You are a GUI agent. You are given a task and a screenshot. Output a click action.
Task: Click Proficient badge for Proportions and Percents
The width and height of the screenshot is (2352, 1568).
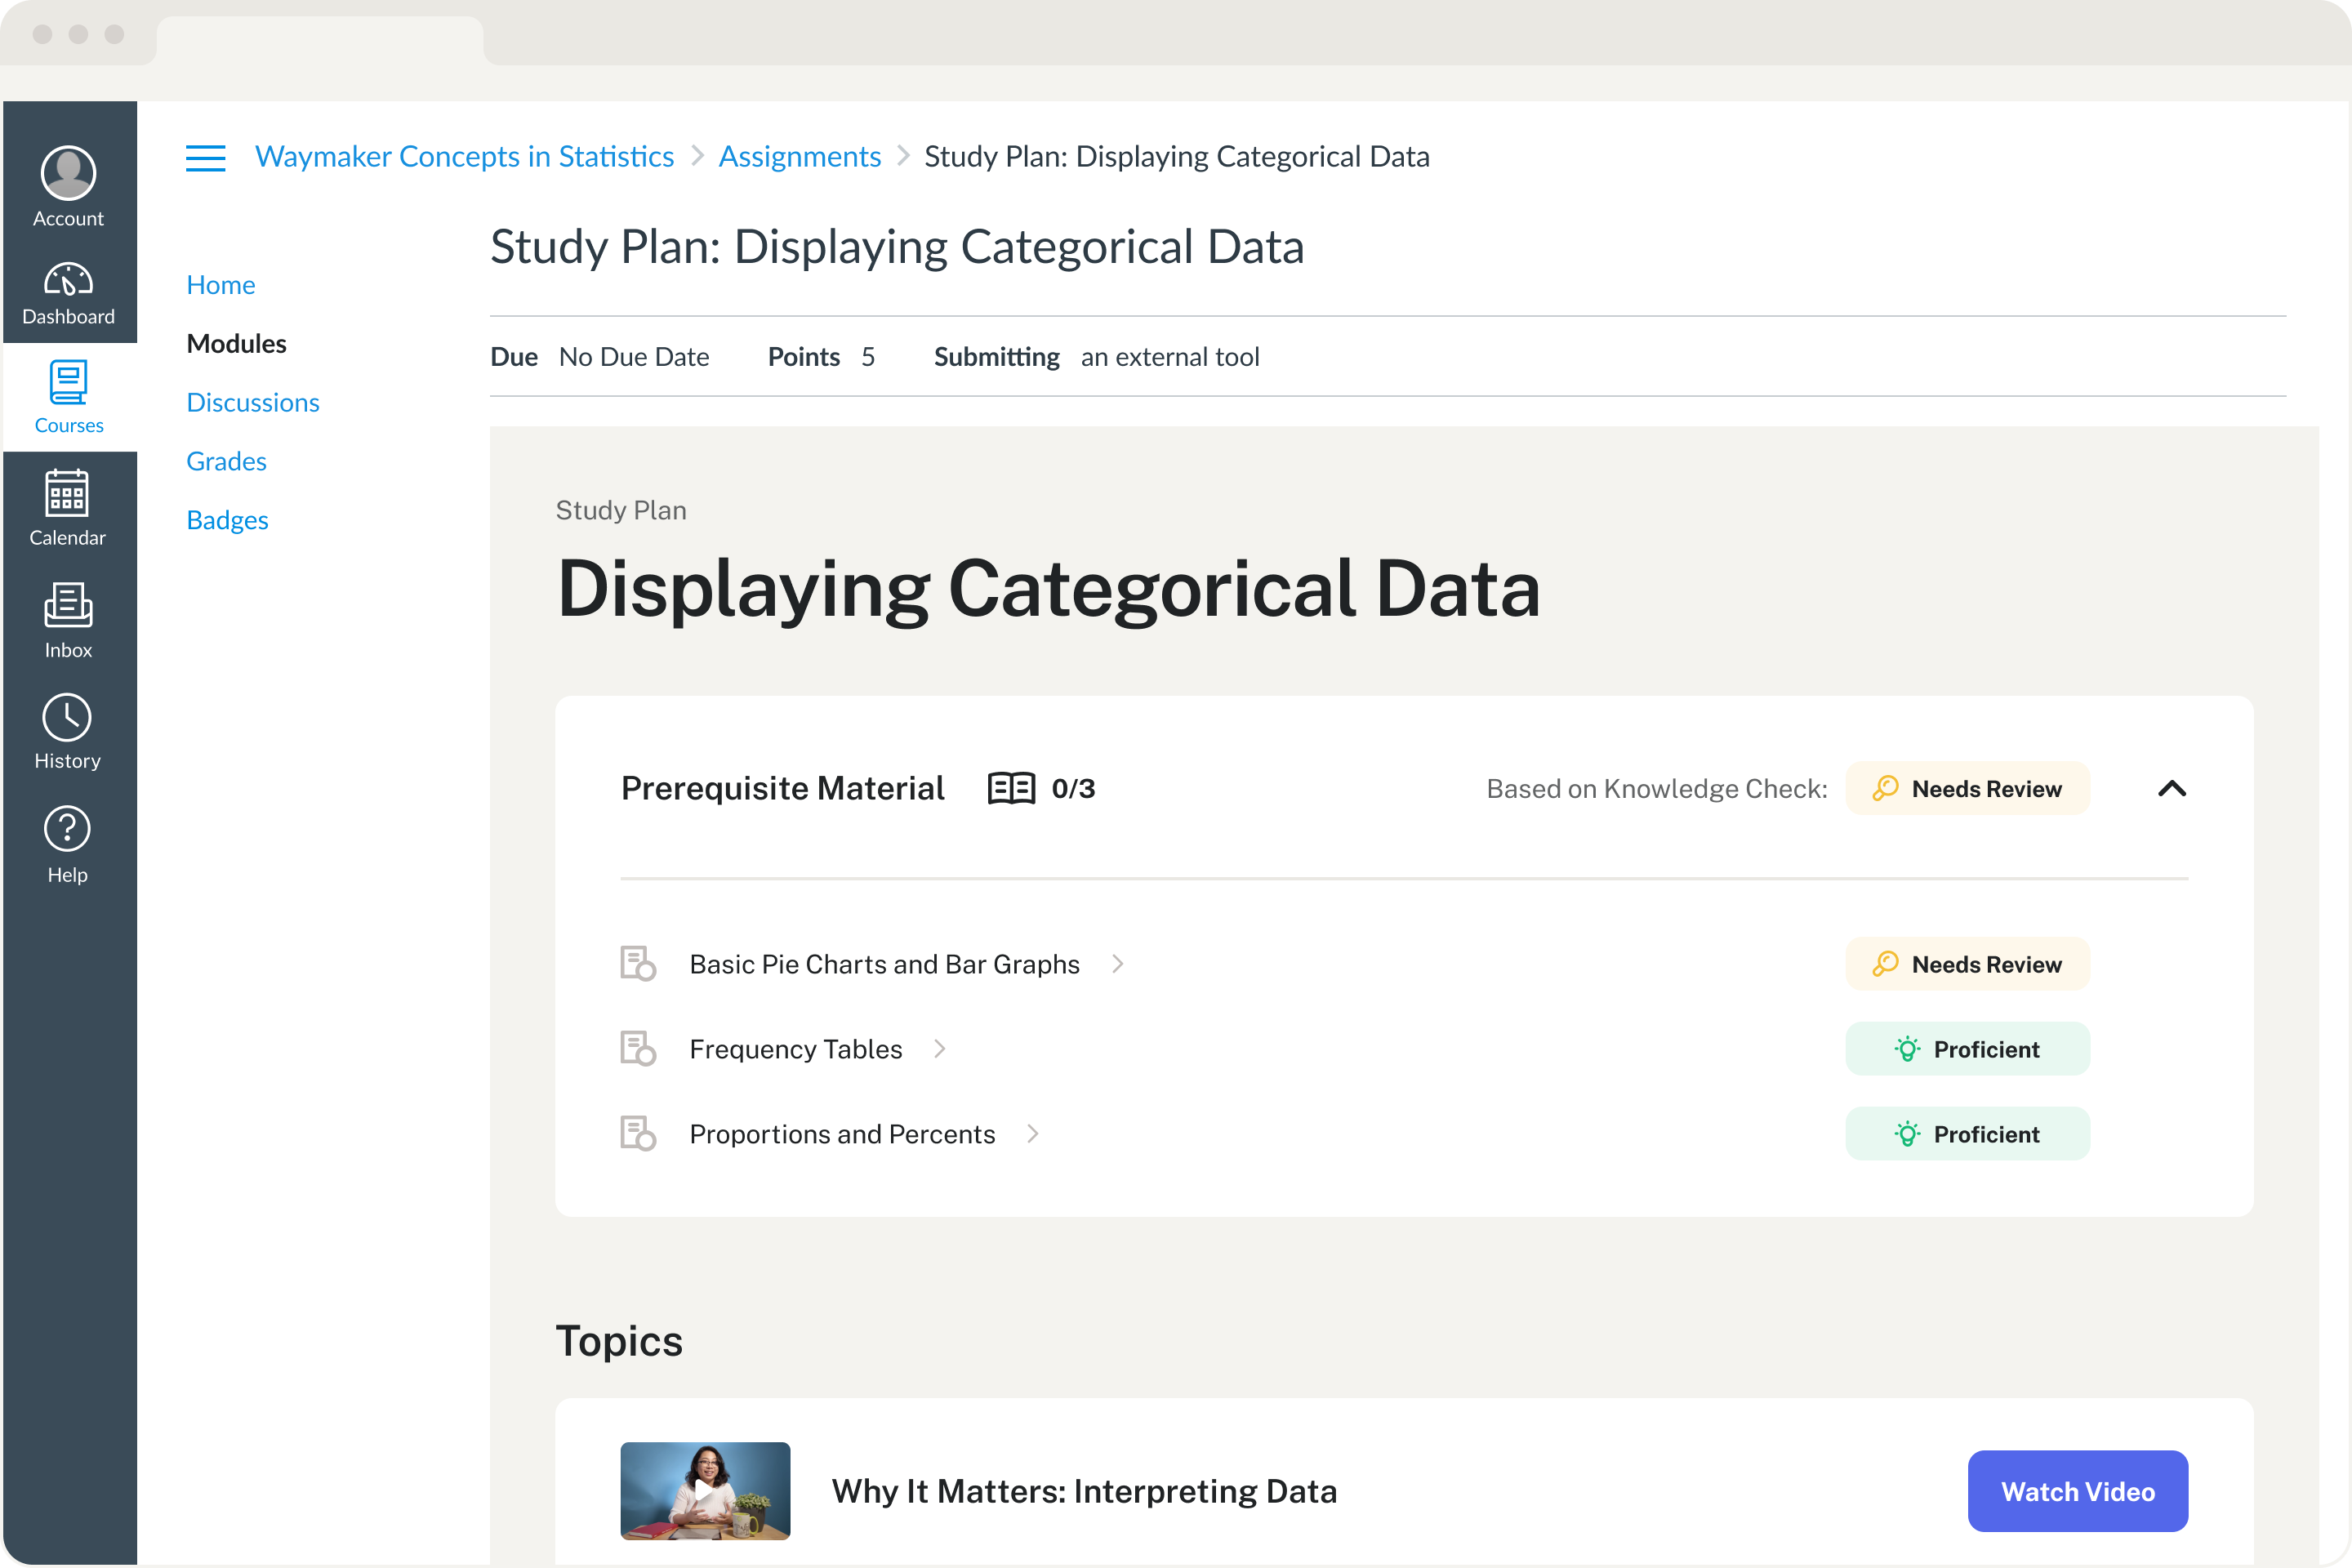[x=1967, y=1134]
